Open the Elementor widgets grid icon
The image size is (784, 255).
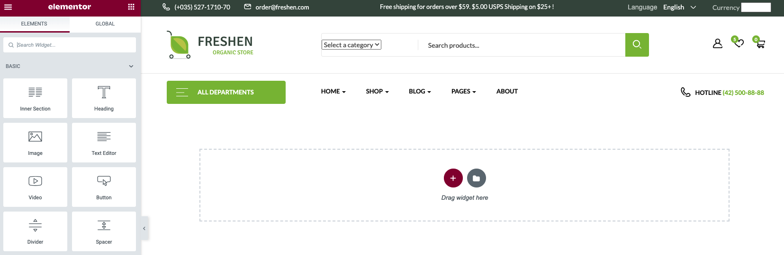pyautogui.click(x=131, y=7)
